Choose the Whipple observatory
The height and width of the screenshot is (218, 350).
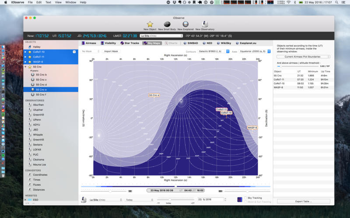51,135
